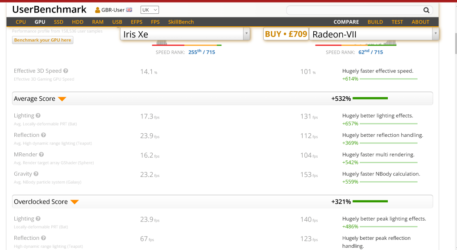The height and width of the screenshot is (250, 457).
Task: Click Iris Xe speed rank 255th / 715
Action: click(202, 52)
